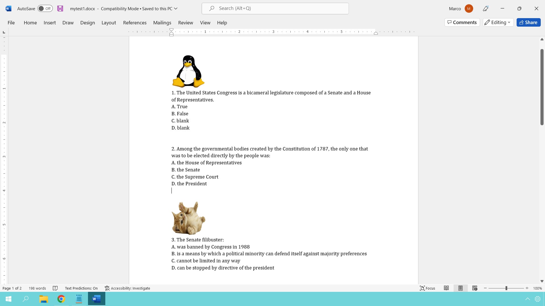Enable Focus mode
Image resolution: width=545 pixels, height=306 pixels.
[427, 288]
